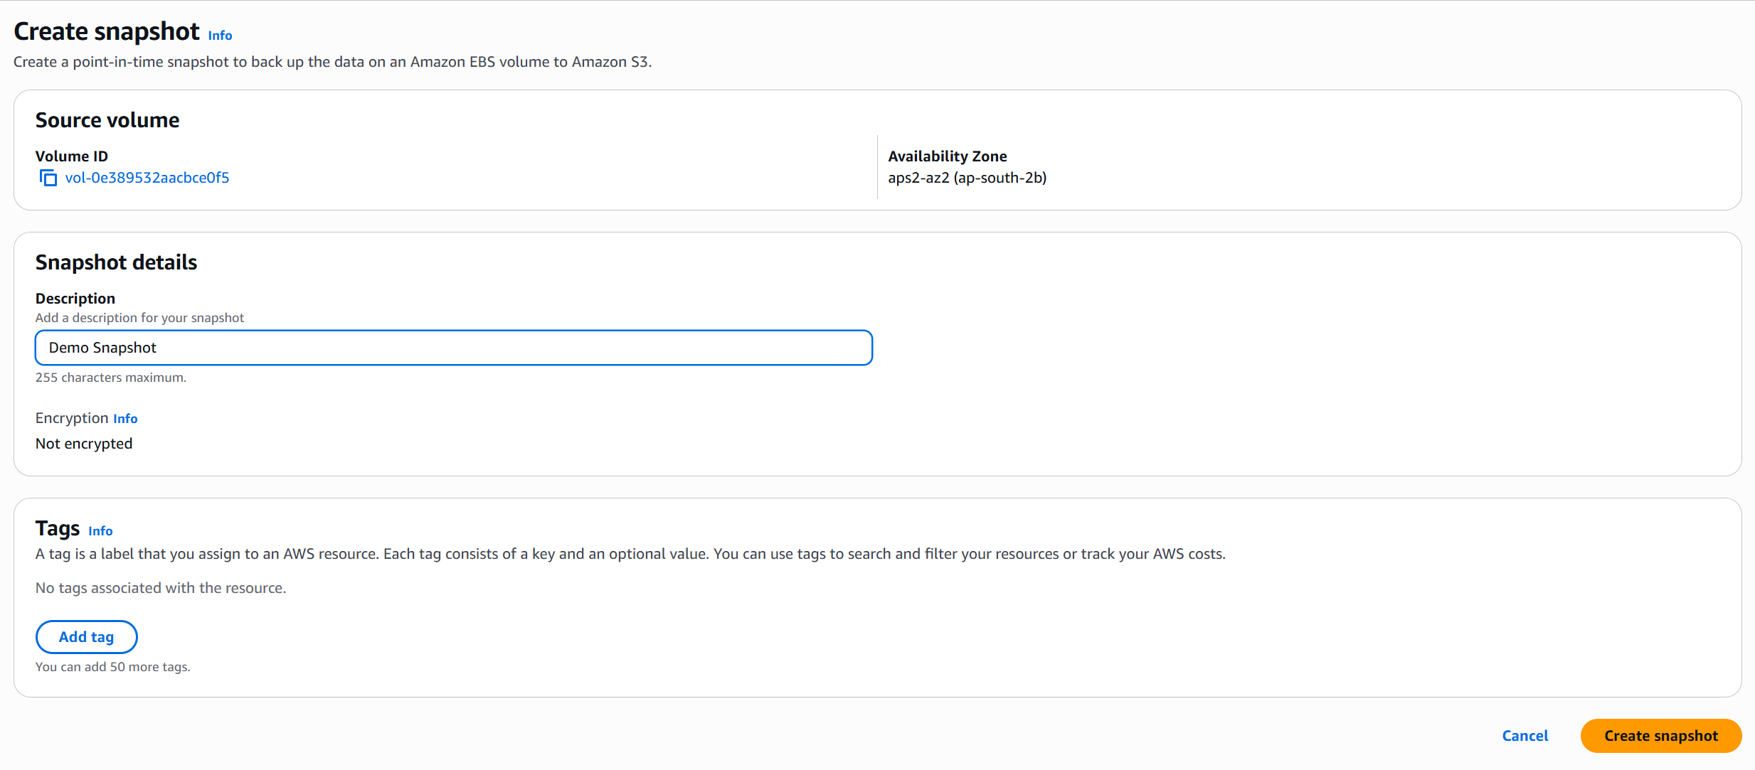Viewport: 1755px width, 770px height.
Task: Focus the Description text field
Action: 453,348
